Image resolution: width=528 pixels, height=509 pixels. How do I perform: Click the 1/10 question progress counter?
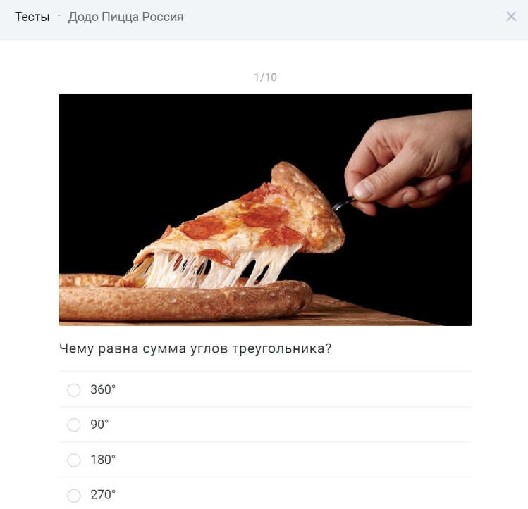click(x=265, y=77)
